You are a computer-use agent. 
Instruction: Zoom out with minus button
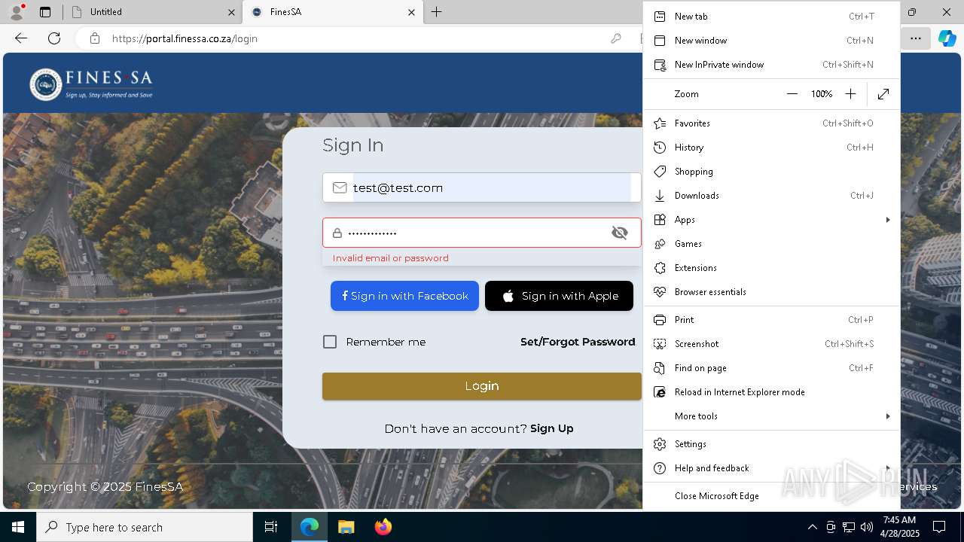point(792,94)
